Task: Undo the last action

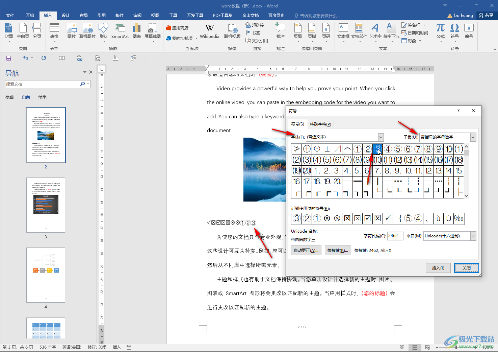Action: click(26, 58)
